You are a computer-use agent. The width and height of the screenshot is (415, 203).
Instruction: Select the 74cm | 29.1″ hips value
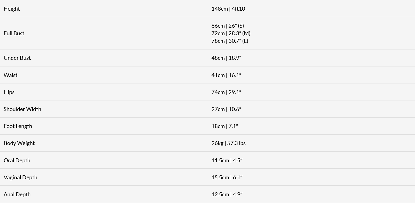tap(226, 92)
